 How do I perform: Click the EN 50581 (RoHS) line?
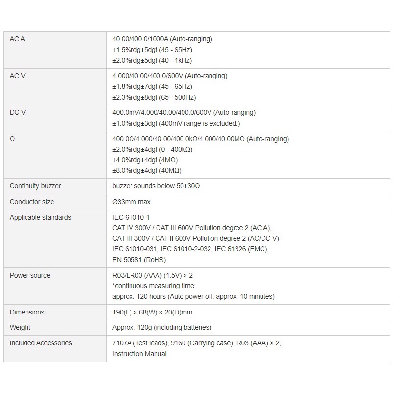(x=139, y=260)
